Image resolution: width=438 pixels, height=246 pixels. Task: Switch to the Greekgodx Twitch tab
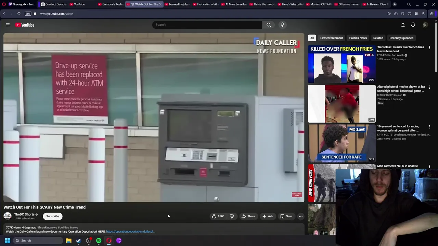[x=21, y=4]
